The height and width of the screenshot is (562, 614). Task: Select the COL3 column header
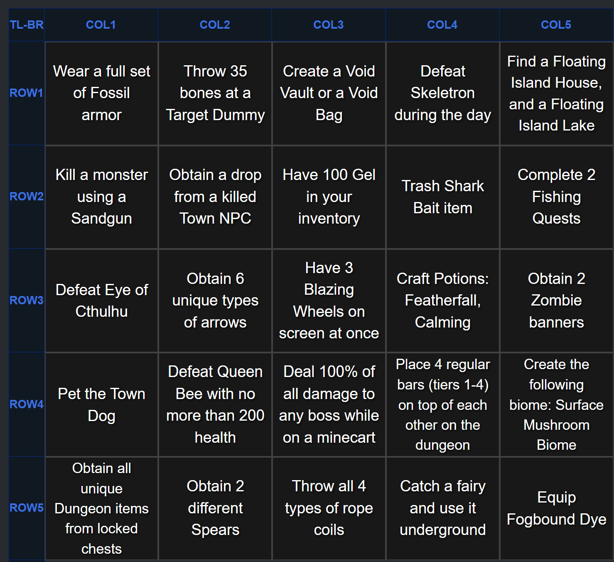point(329,25)
